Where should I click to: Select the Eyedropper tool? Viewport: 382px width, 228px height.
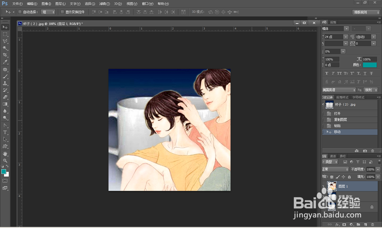pyautogui.click(x=5, y=62)
